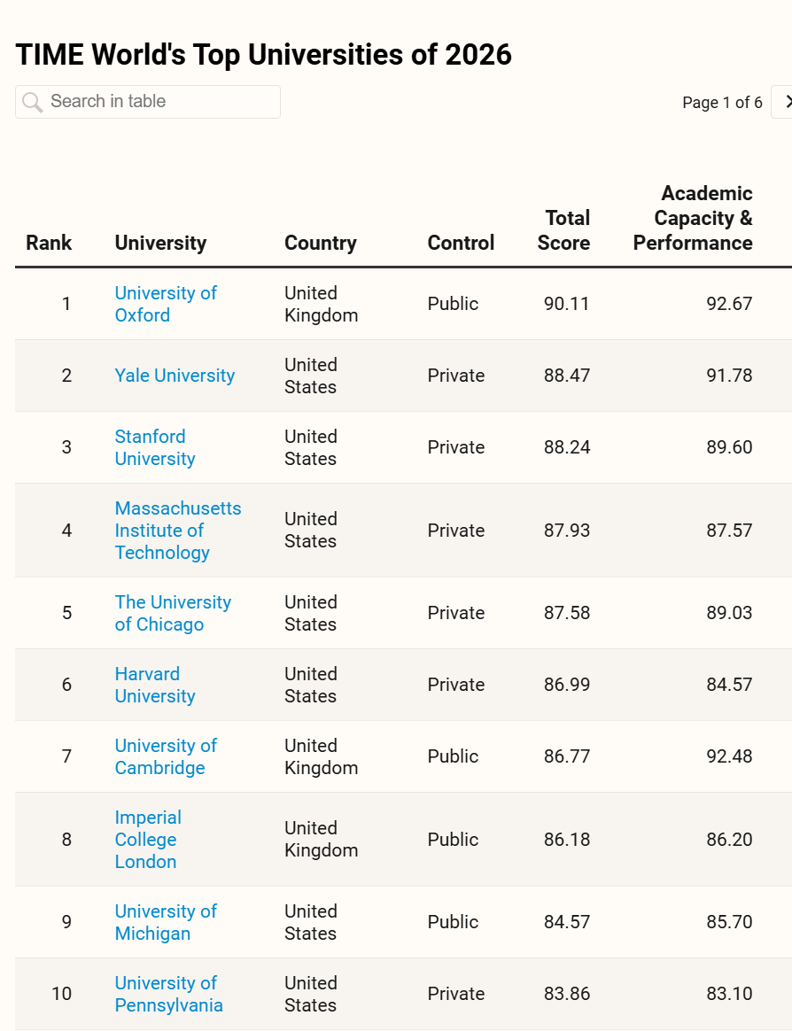792x1031 pixels.
Task: Open the University of Pennsylvania link
Action: (168, 994)
